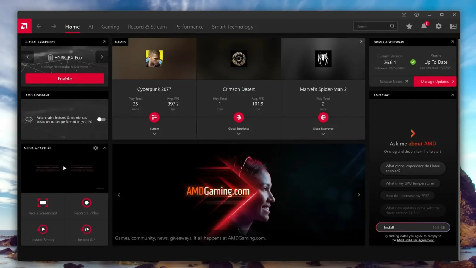The width and height of the screenshot is (476, 268).
Task: Expand the Games panel arrow
Action: 361,42
